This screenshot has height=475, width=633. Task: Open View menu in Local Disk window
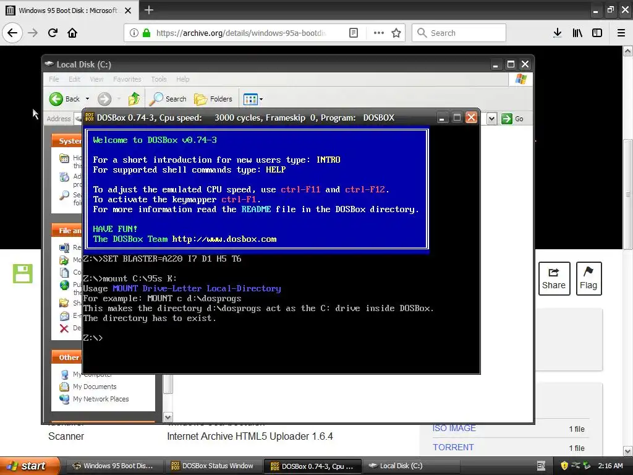pyautogui.click(x=96, y=79)
